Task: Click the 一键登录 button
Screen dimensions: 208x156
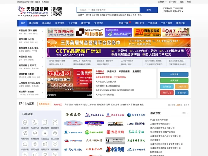Action: click(174, 75)
